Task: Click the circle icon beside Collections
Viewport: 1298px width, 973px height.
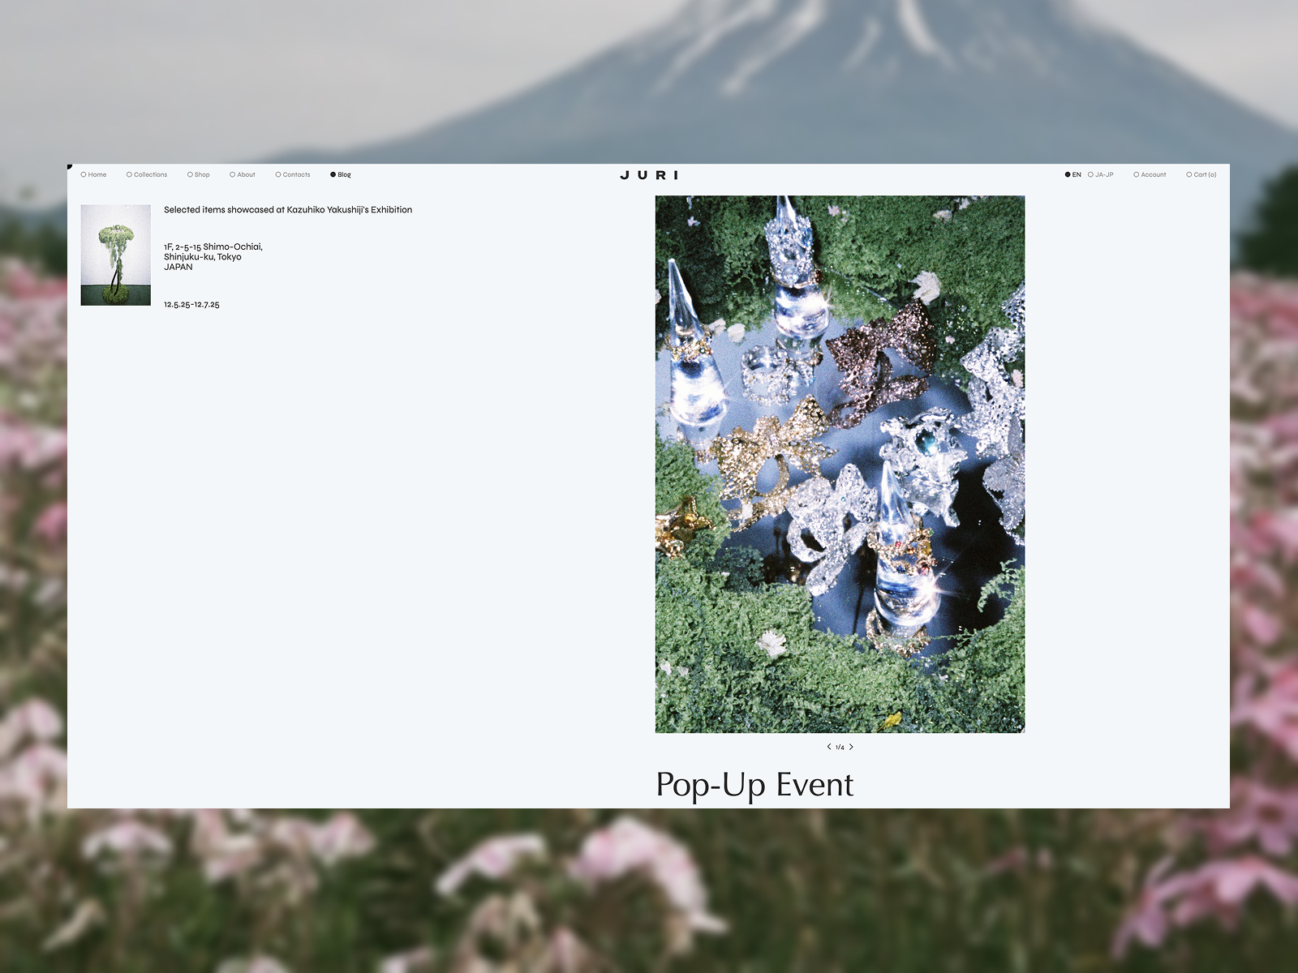Action: (129, 174)
